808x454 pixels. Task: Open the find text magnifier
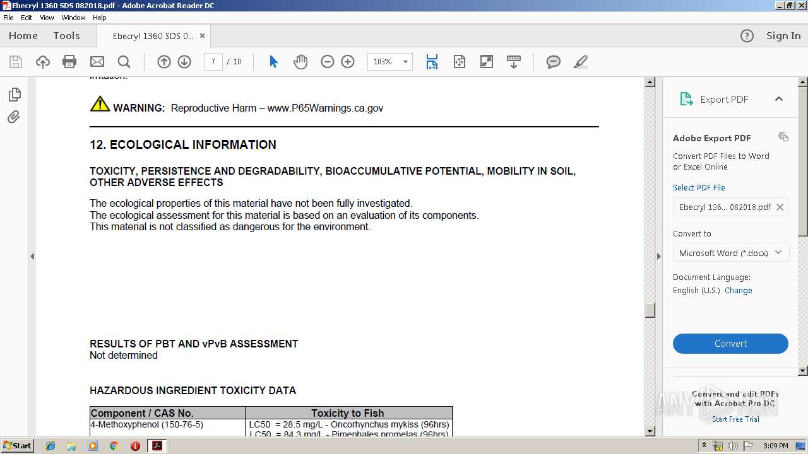pyautogui.click(x=124, y=62)
